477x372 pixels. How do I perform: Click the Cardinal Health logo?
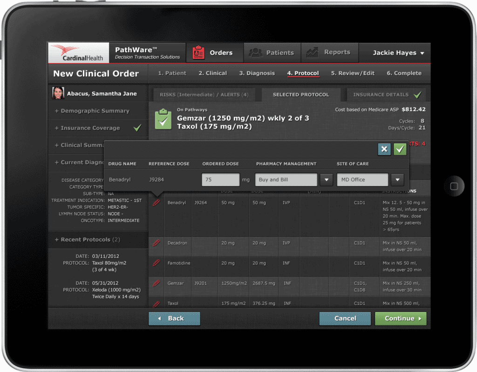pos(78,53)
